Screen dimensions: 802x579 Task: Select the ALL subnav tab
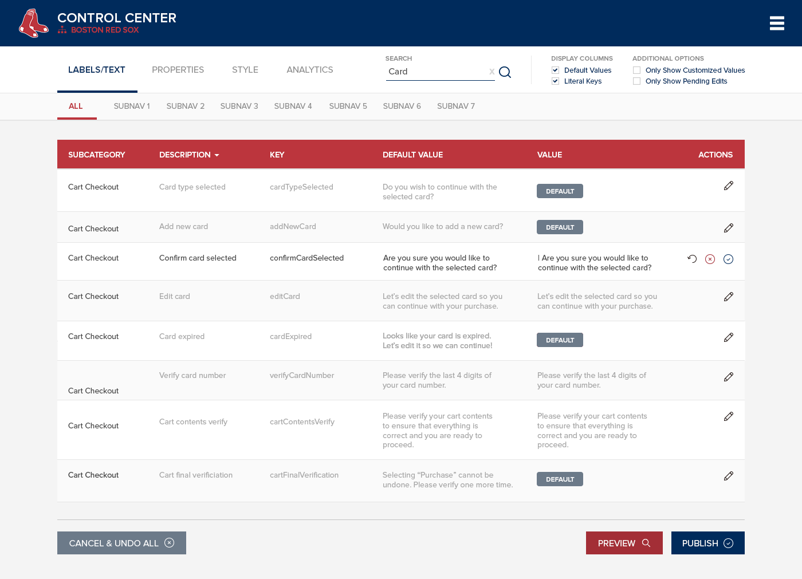point(76,106)
